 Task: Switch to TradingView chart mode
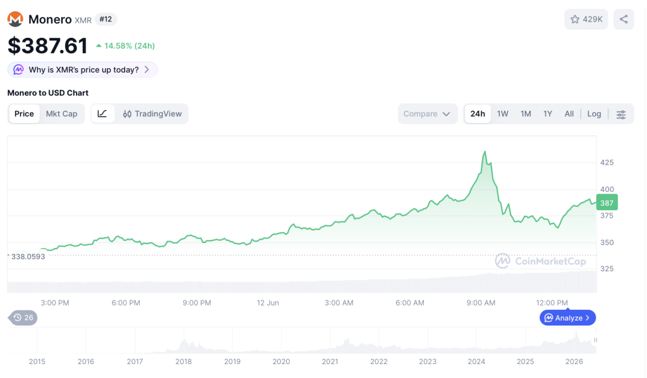[x=152, y=114]
